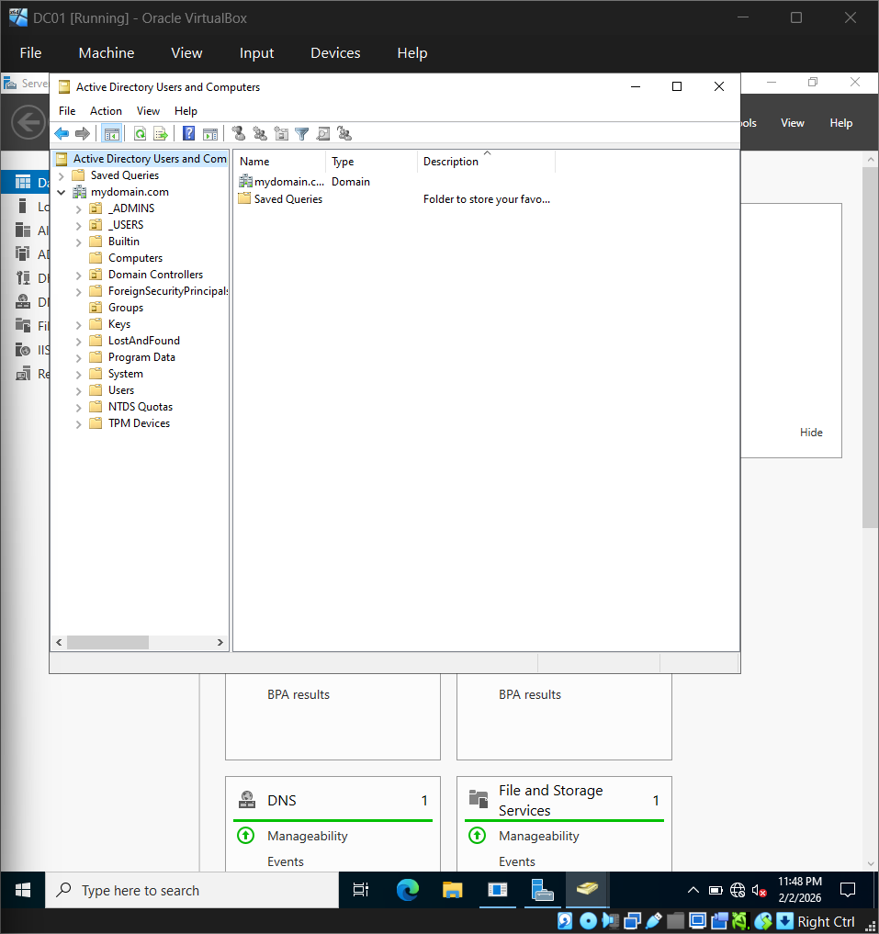The image size is (879, 934).
Task: Click the Windows Start button
Action: (23, 890)
